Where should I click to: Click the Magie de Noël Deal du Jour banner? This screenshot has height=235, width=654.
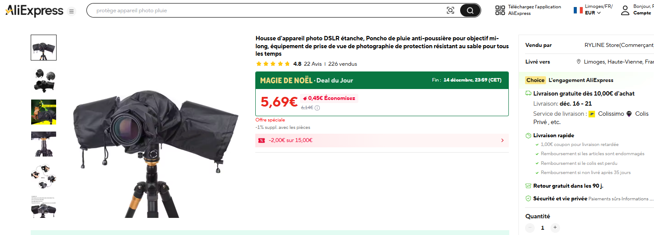point(382,80)
